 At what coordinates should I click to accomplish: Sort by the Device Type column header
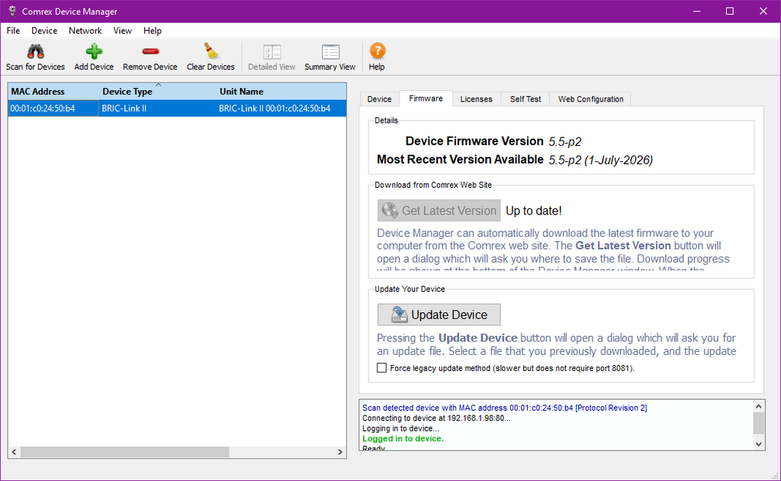[157, 92]
